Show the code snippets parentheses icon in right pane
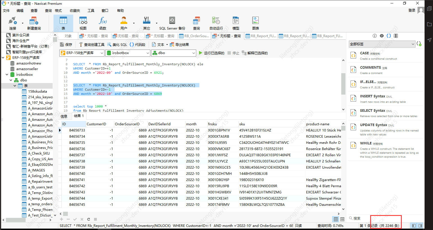 (x=389, y=36)
